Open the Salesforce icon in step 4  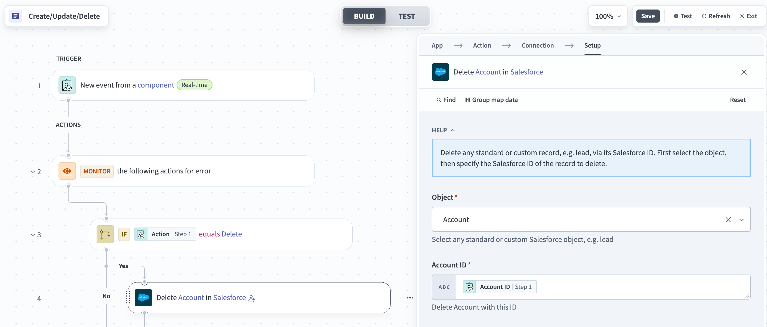click(143, 298)
